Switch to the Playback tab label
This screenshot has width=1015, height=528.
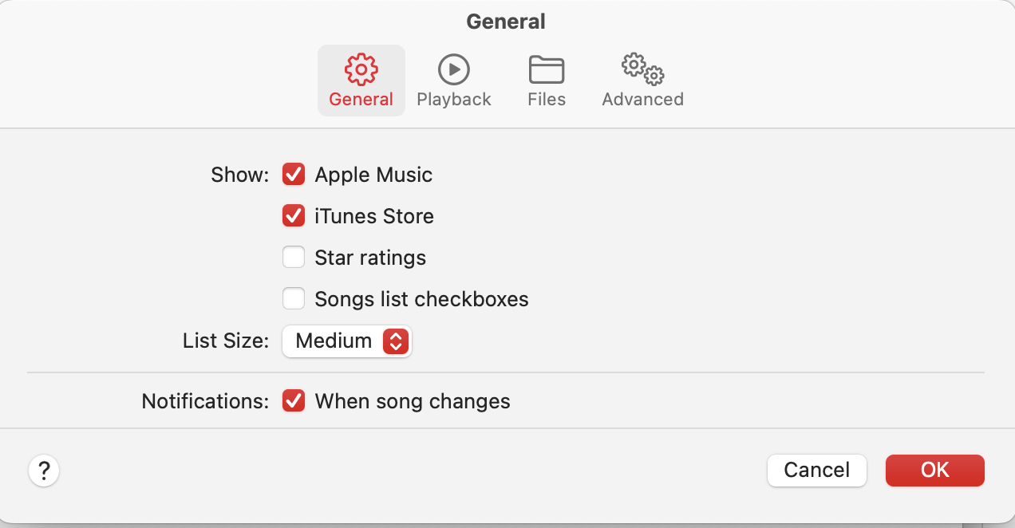(454, 100)
